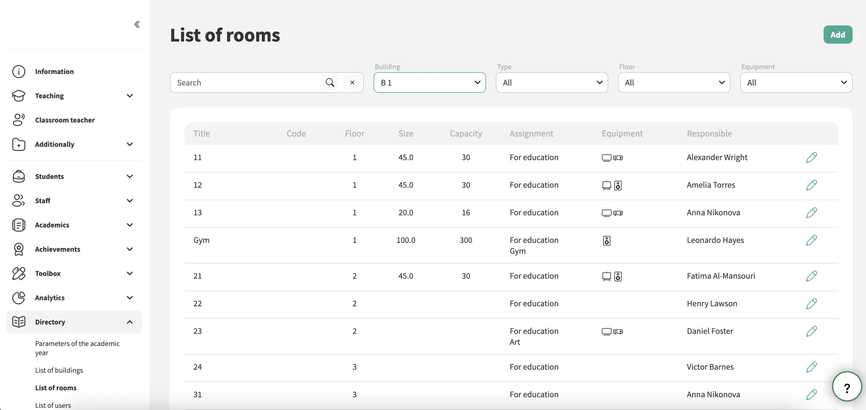The height and width of the screenshot is (410, 866).
Task: Edit room 24 with the pencil icon
Action: [x=811, y=367]
